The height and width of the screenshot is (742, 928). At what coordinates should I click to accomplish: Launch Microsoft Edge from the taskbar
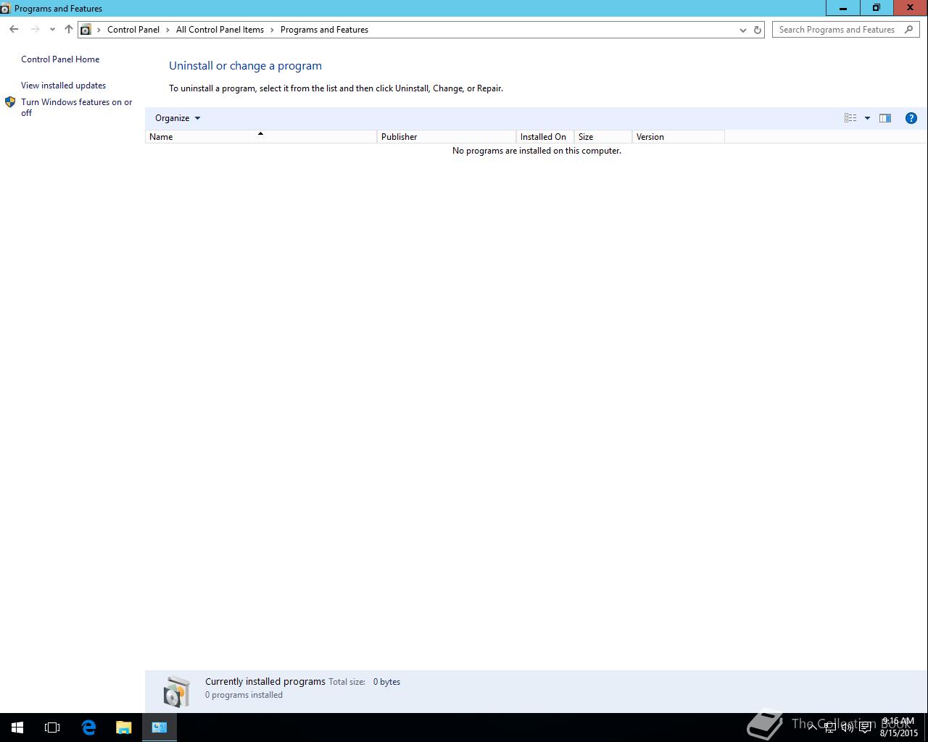point(88,728)
